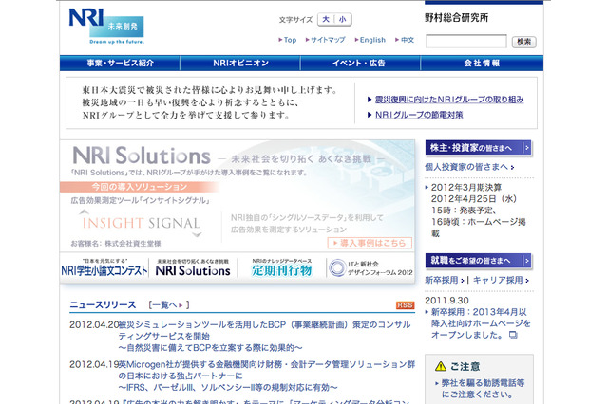This screenshot has height=404, width=608.
Task: Set font size to large (大)
Action: click(326, 19)
